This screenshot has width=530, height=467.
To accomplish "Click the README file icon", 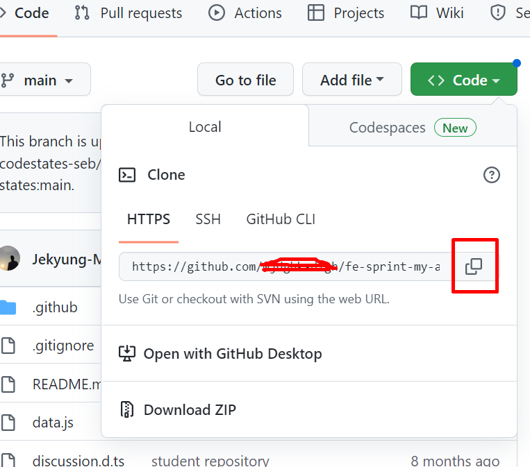I will click(8, 384).
